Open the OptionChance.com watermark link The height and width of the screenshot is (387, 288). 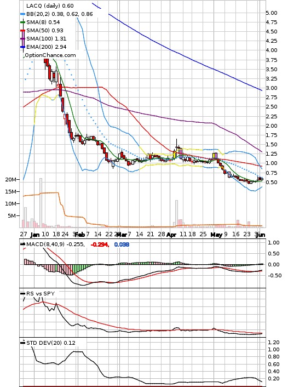tap(50, 55)
